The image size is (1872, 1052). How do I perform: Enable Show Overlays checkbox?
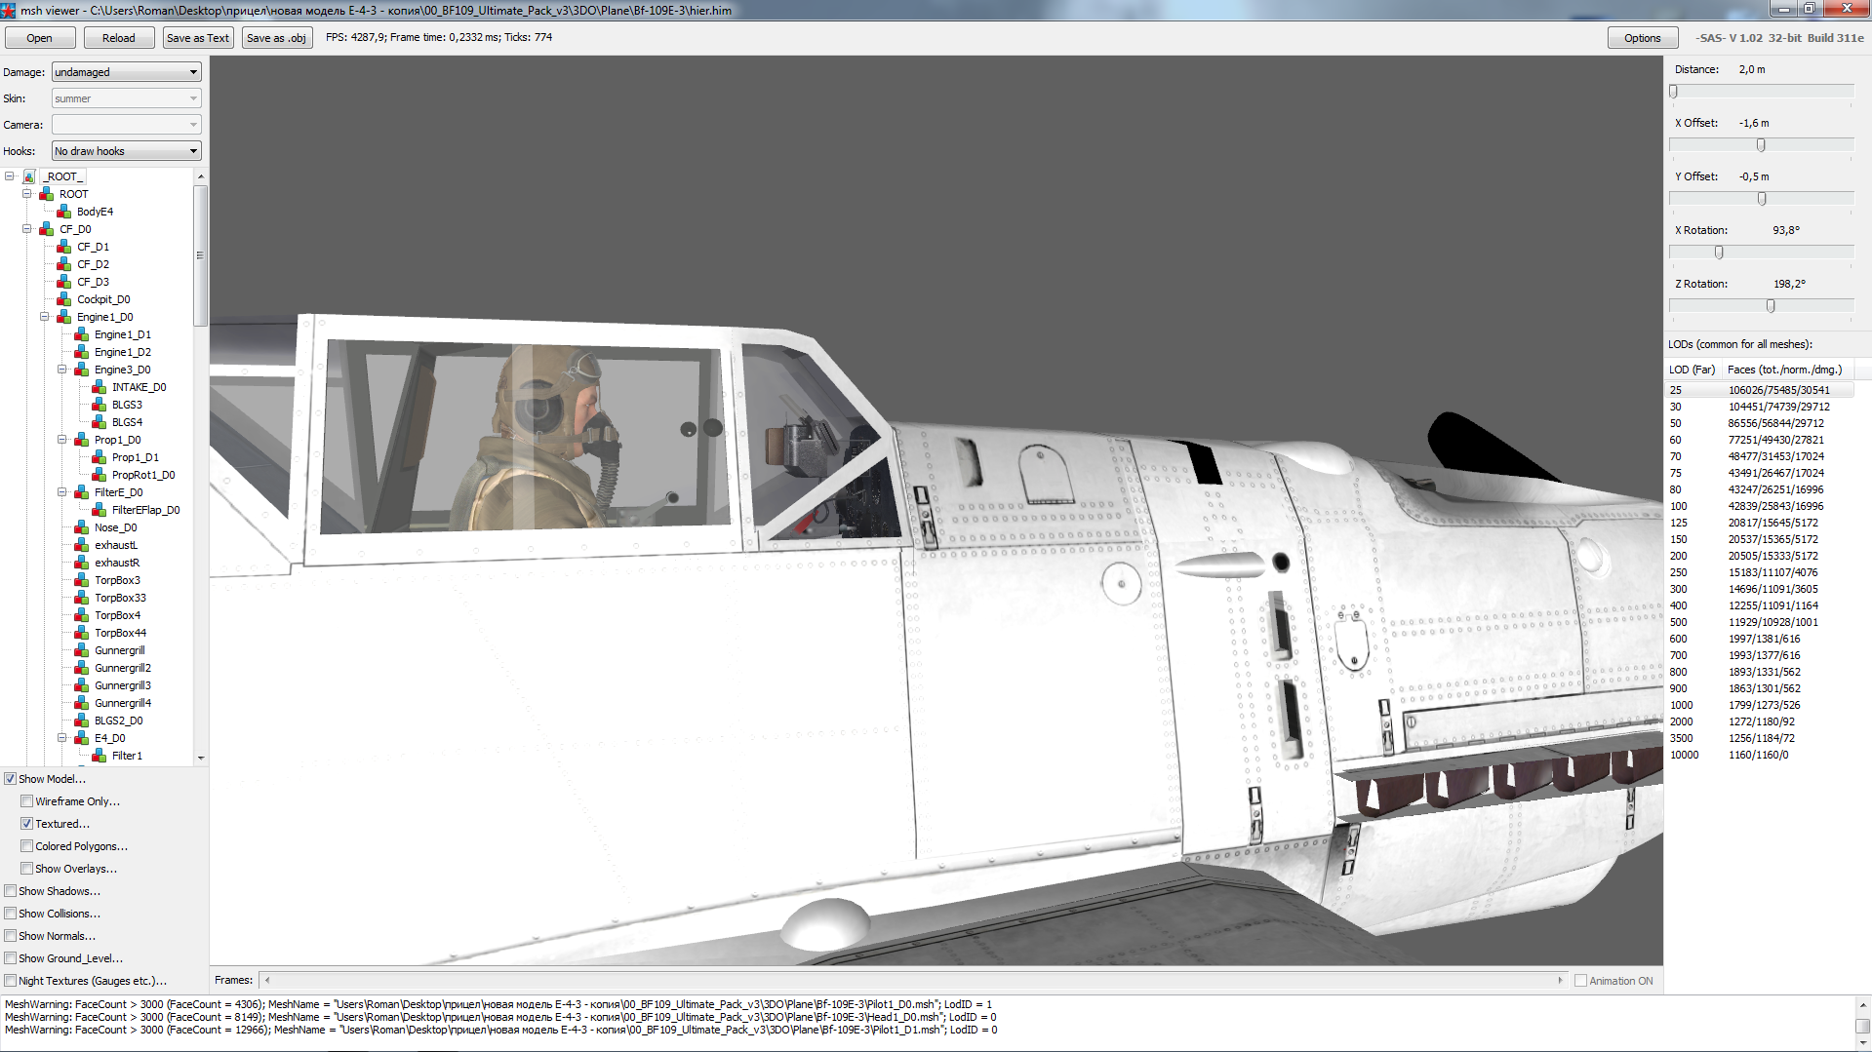pyautogui.click(x=27, y=869)
